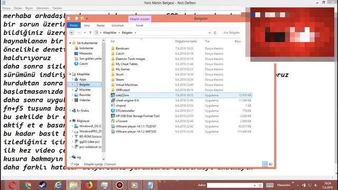Select HP USB Disk Storage Format Tool
Viewport: 338px width, 190px height.
coord(137,116)
